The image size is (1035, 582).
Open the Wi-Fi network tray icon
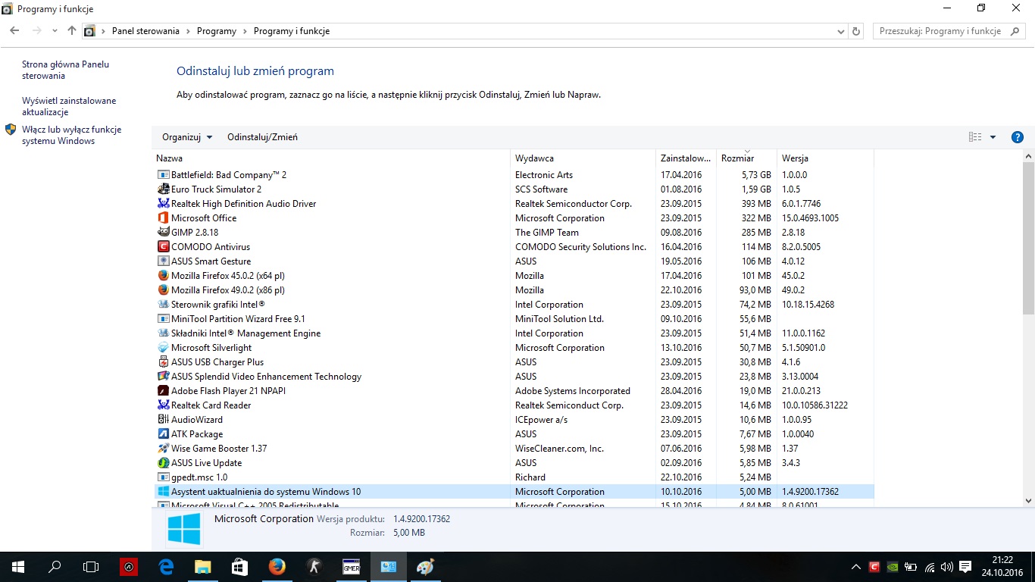tap(929, 566)
